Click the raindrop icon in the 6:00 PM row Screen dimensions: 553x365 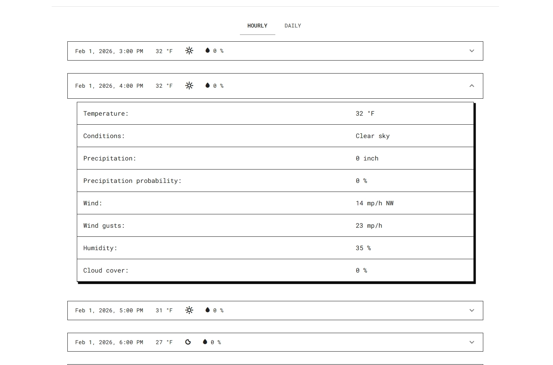click(205, 342)
